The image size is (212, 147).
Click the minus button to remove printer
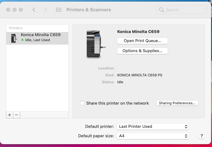(x=17, y=115)
